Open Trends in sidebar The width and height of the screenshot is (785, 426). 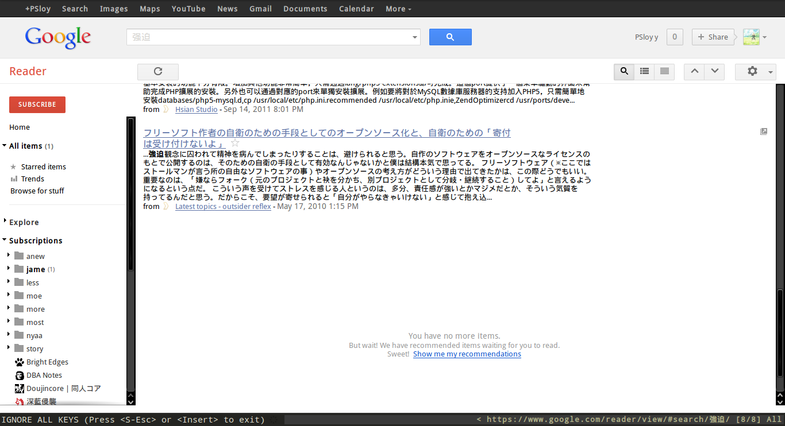(x=33, y=179)
